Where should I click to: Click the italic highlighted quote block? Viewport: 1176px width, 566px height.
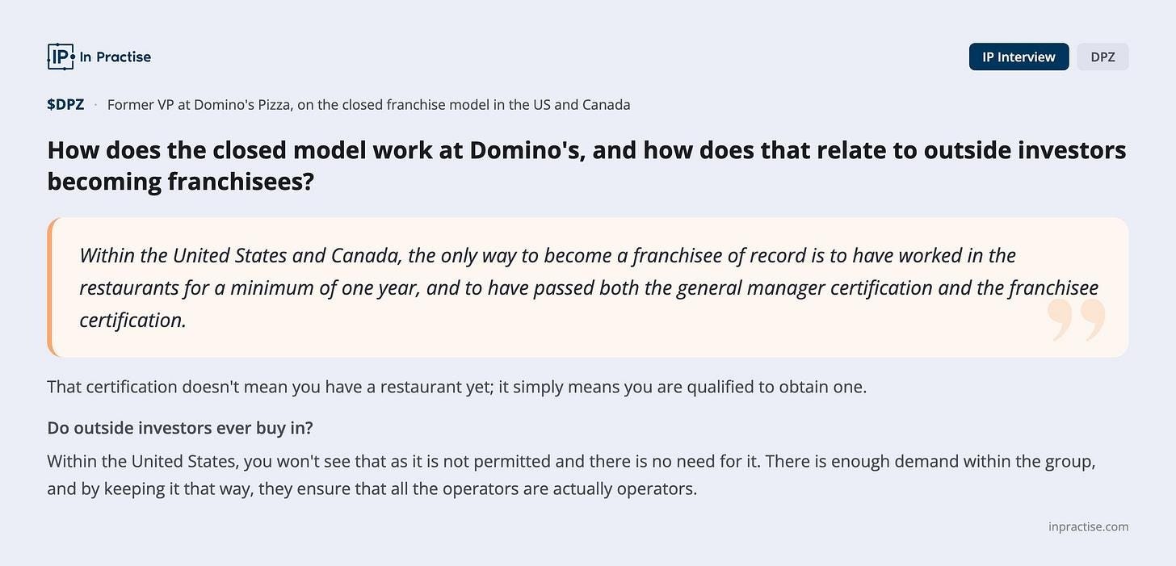[x=588, y=287]
